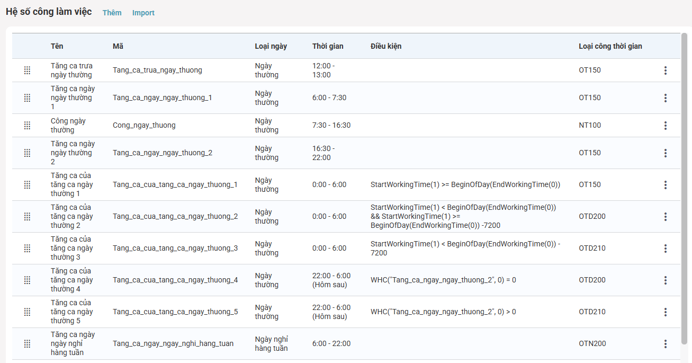Select drag handle of Tang_ca_cua_tang_ca_ngay_thuong_2 row
Image resolution: width=692 pixels, height=363 pixels.
tap(27, 217)
